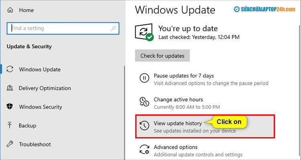This screenshot has width=301, height=160.
Task: Go to Windows Security in sidebar menu
Action: 41,107
